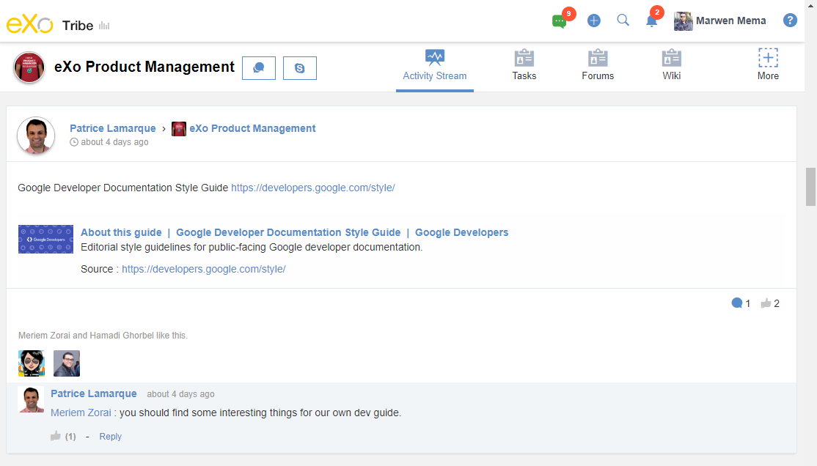The width and height of the screenshot is (817, 466).
Task: Open the space chat button
Action: [259, 68]
